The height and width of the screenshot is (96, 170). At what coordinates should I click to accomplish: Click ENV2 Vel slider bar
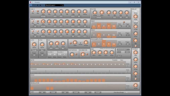pyautogui.click(x=114, y=35)
